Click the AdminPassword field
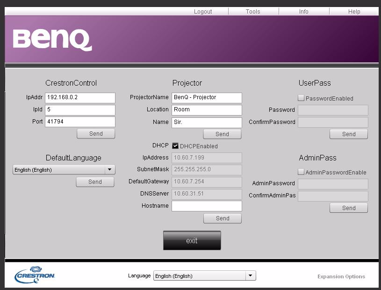The image size is (381, 290). (333, 184)
